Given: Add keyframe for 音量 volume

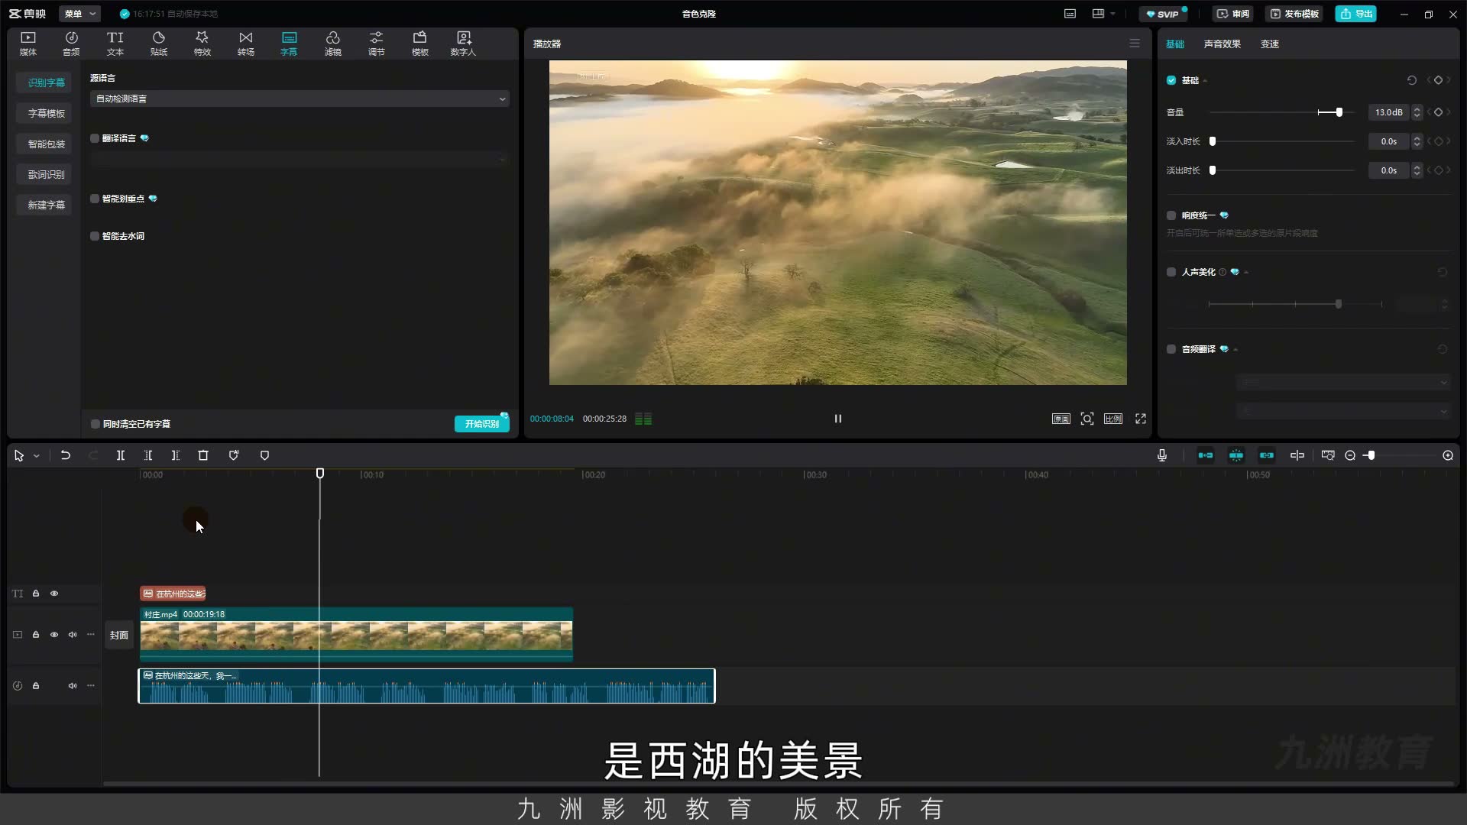Looking at the screenshot, I should [1438, 112].
